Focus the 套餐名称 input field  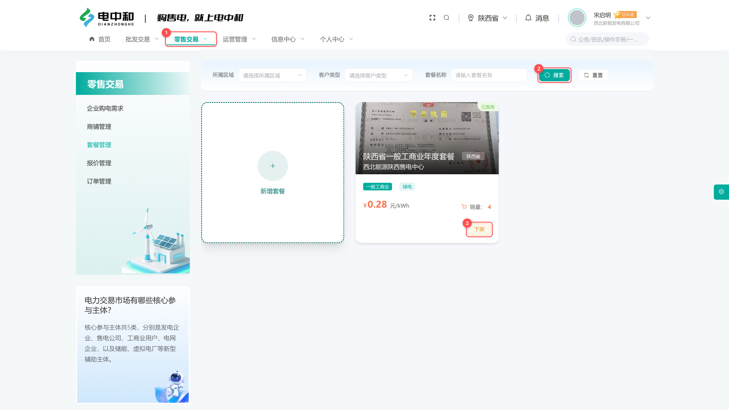click(489, 75)
